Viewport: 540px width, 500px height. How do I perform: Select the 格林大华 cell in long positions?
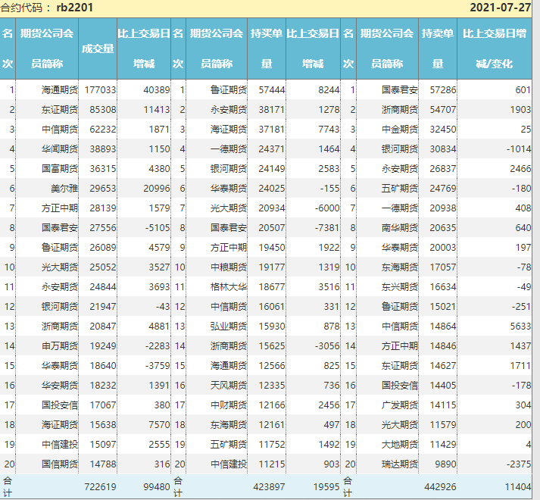point(229,286)
